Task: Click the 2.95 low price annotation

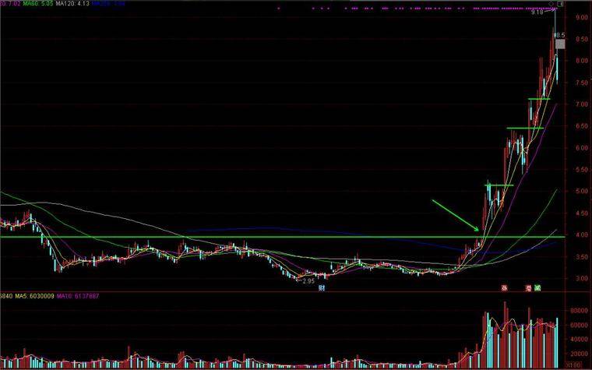Action: 308,281
